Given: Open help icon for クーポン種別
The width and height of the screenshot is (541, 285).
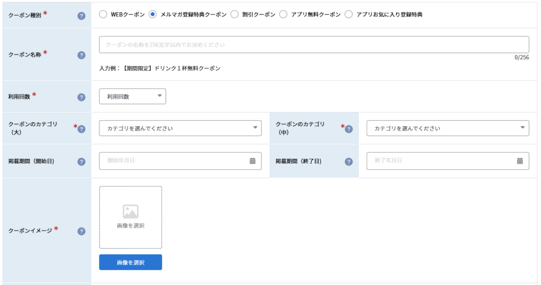Looking at the screenshot, I should tap(81, 16).
